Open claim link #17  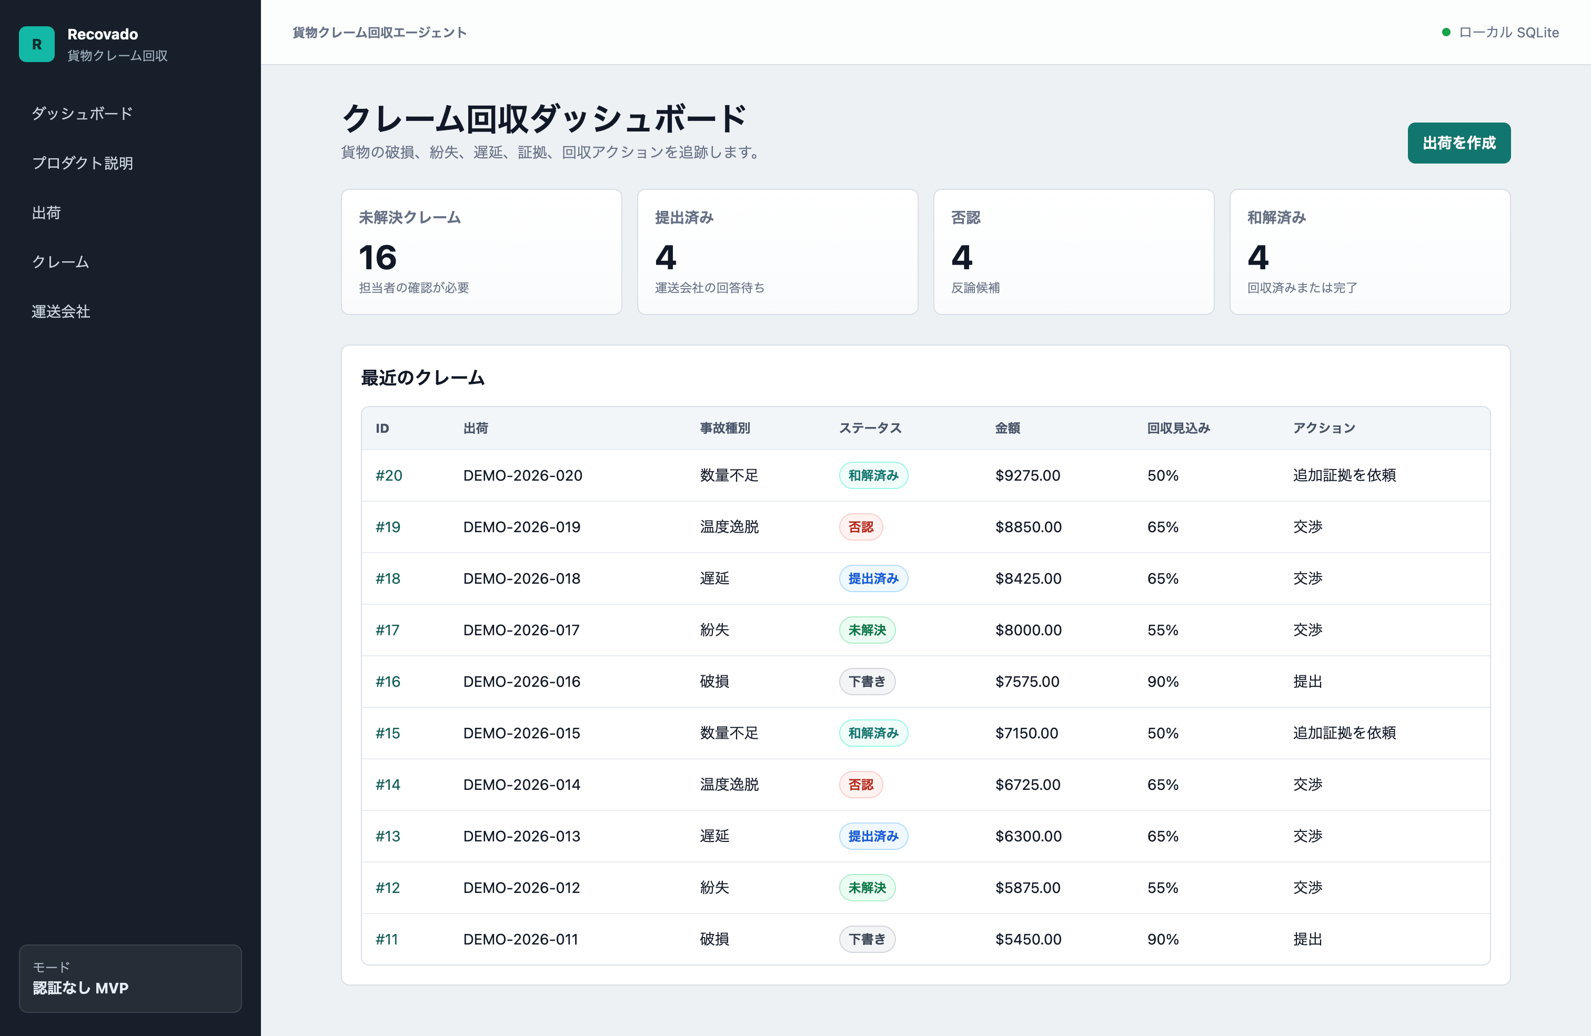click(x=387, y=629)
